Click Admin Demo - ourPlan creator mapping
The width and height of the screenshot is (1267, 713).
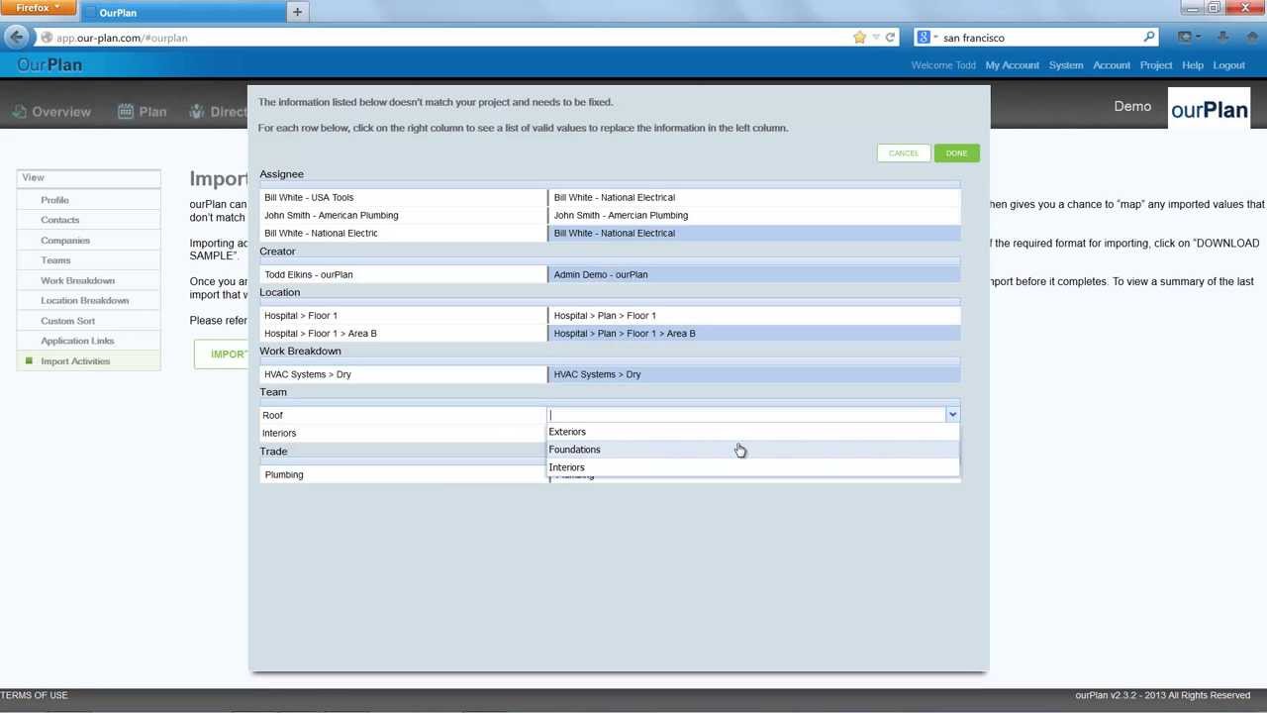(x=753, y=274)
